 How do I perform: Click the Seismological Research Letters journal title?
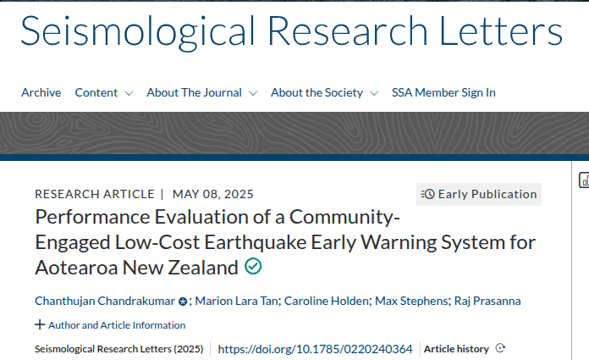click(291, 31)
